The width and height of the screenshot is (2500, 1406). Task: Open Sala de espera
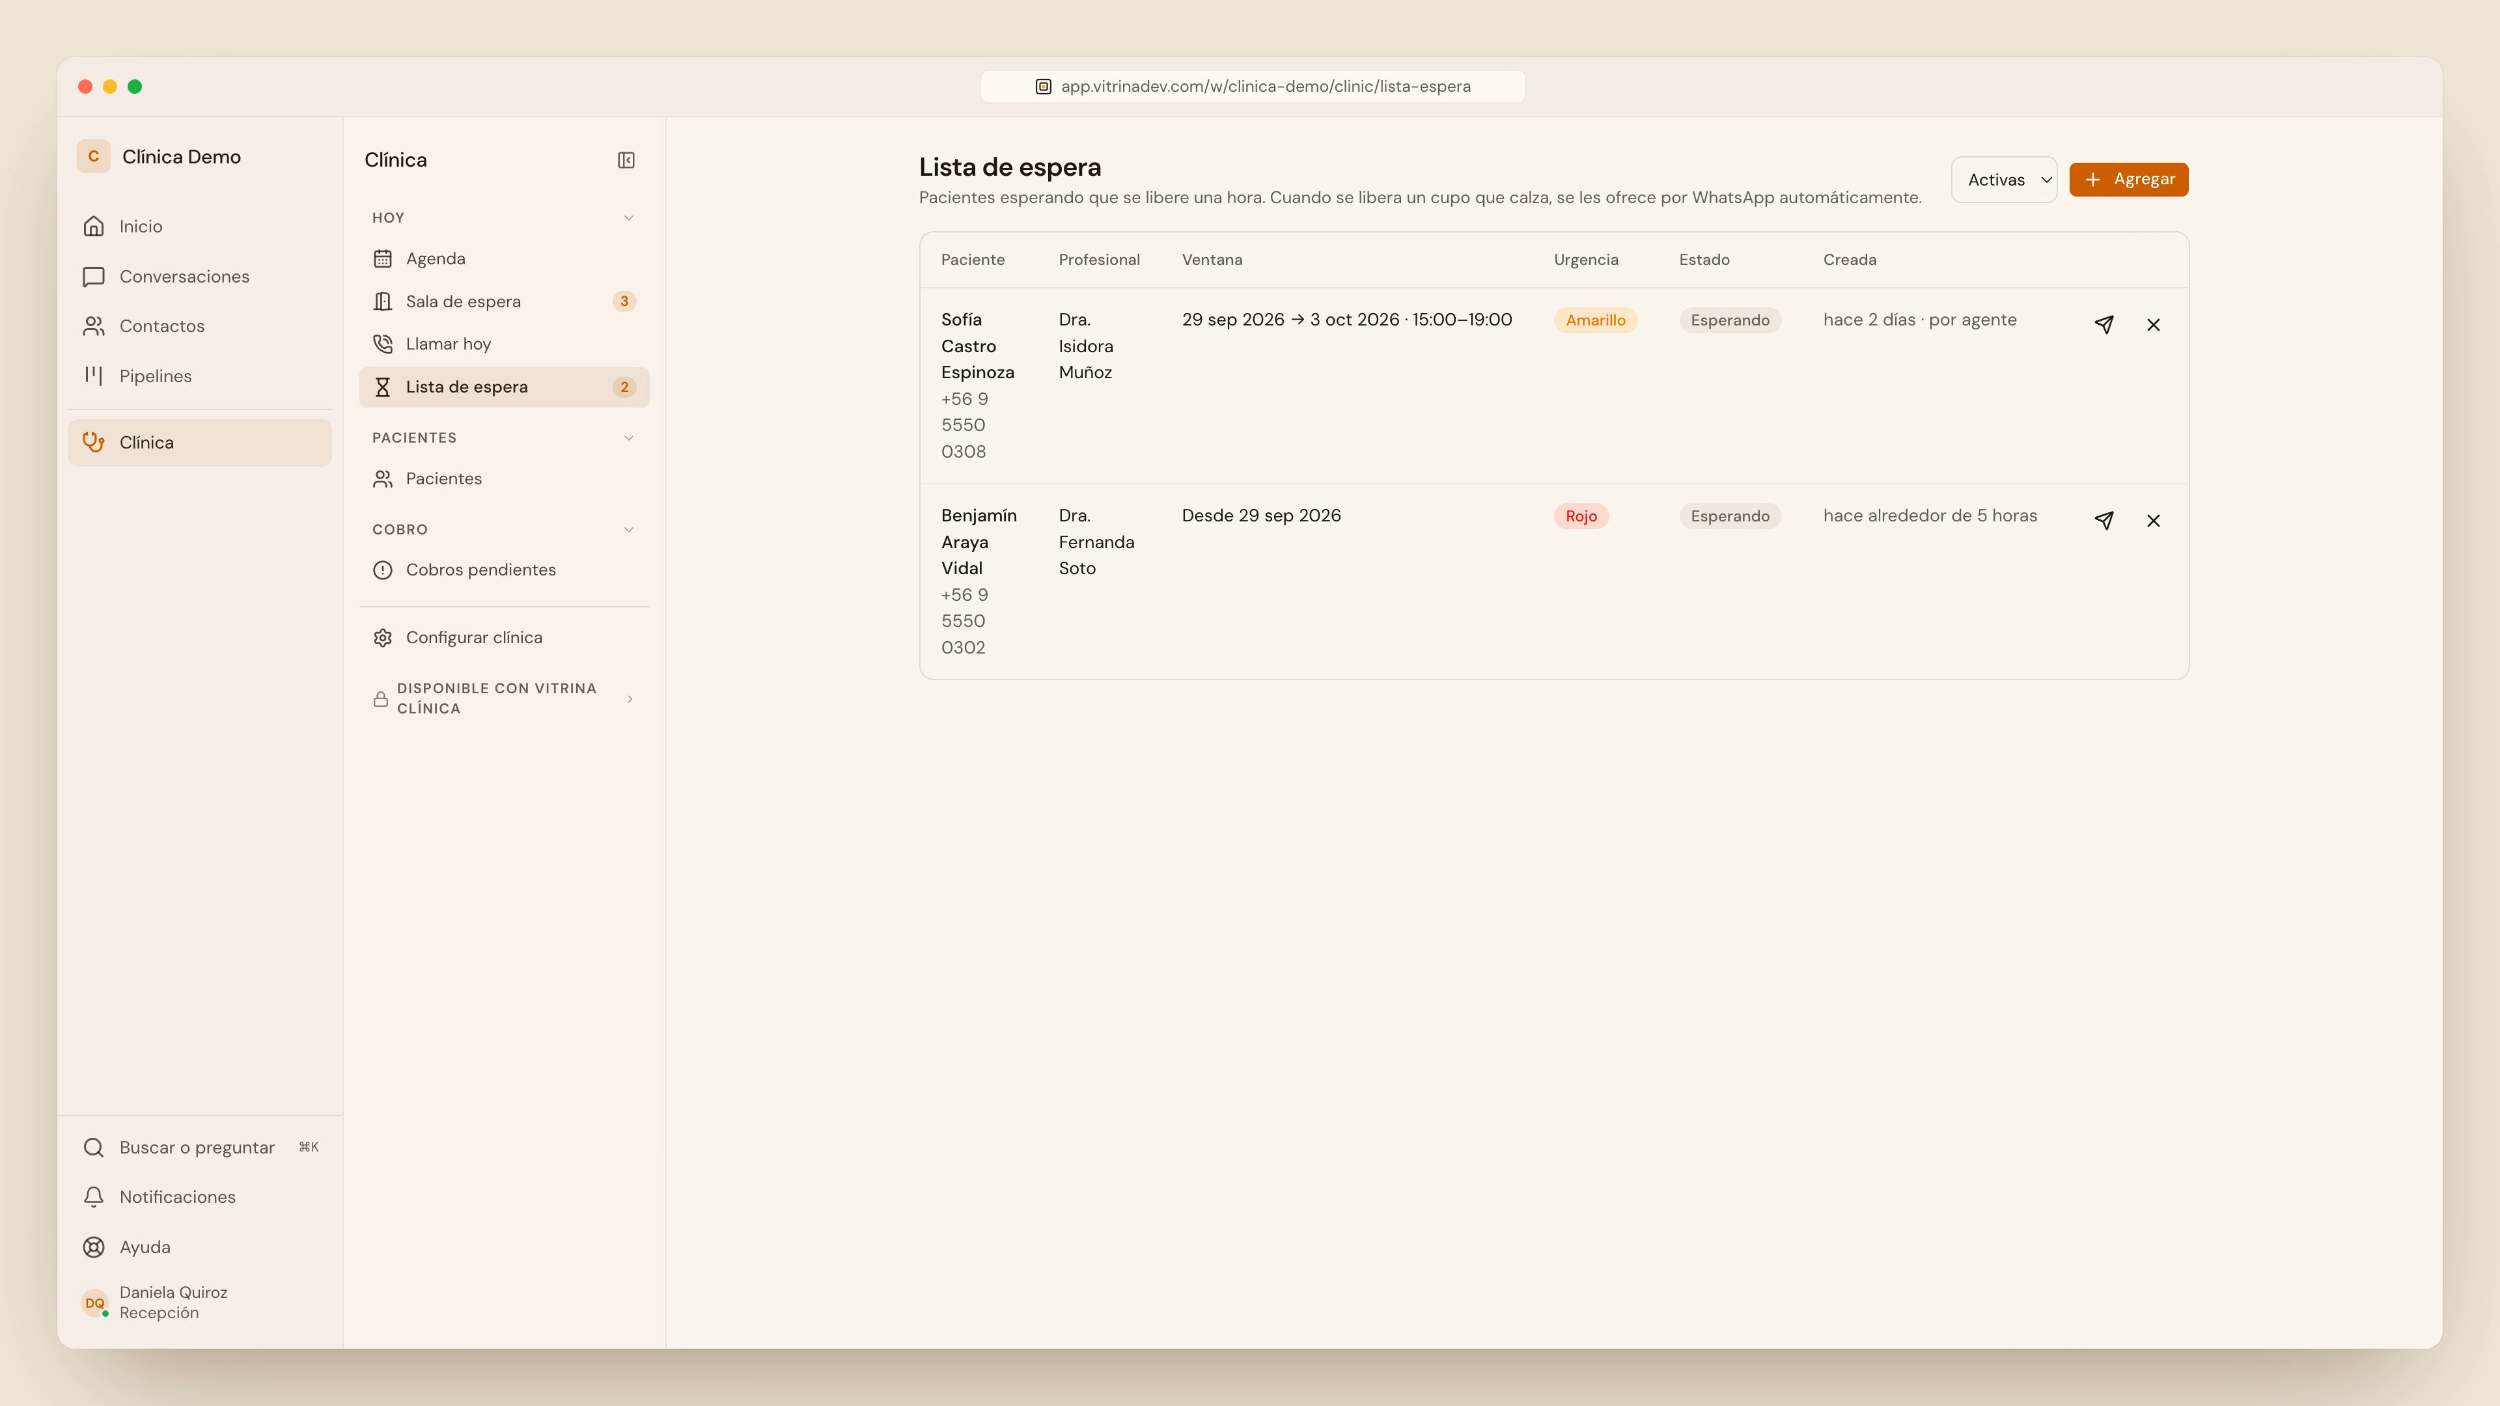(x=504, y=302)
